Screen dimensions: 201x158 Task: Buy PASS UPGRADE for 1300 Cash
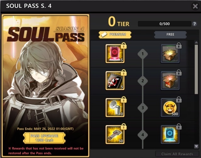(44, 138)
